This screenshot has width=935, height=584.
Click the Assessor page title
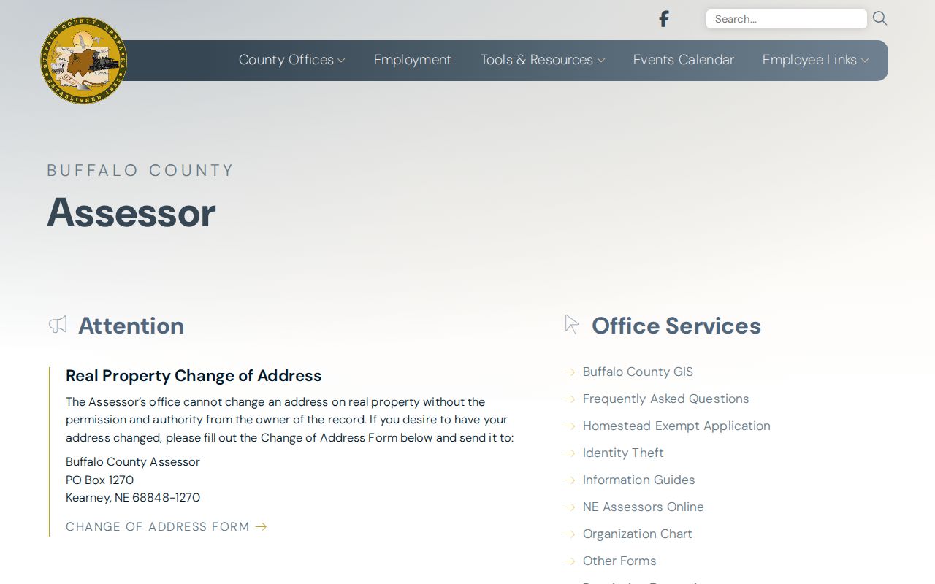131,212
